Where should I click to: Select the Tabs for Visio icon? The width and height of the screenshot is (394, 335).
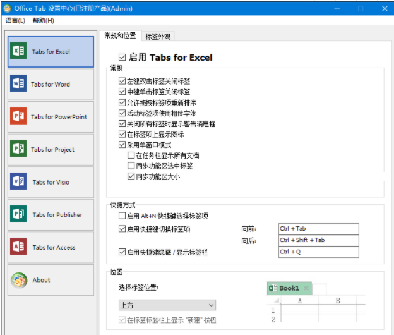[x=19, y=182]
